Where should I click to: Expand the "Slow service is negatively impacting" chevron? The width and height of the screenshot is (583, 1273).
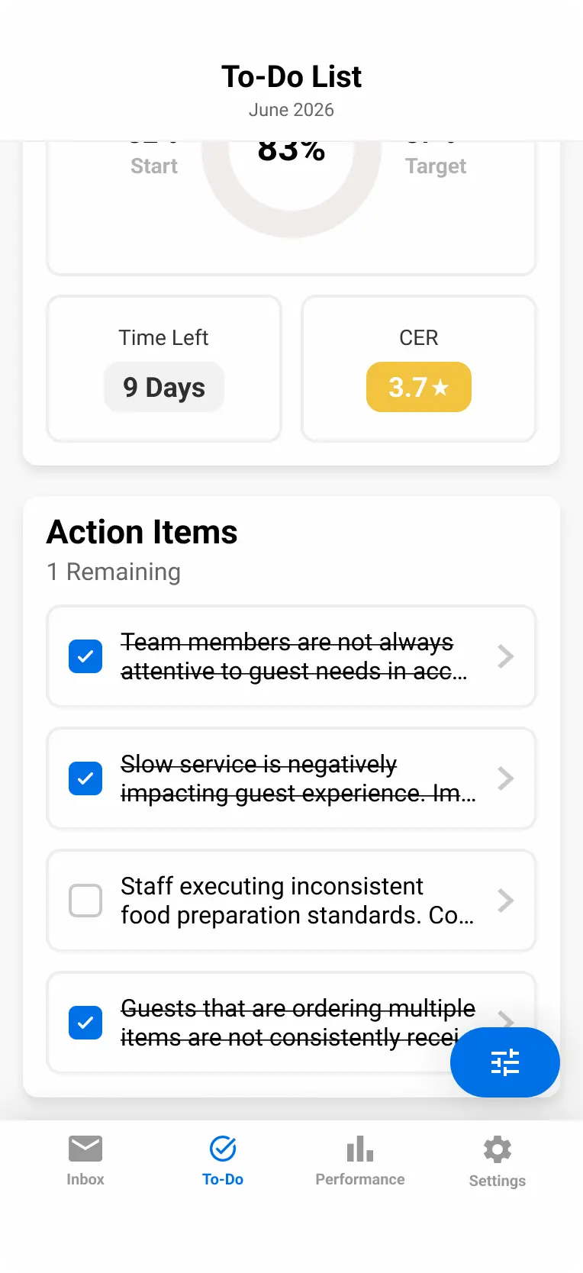pos(505,778)
